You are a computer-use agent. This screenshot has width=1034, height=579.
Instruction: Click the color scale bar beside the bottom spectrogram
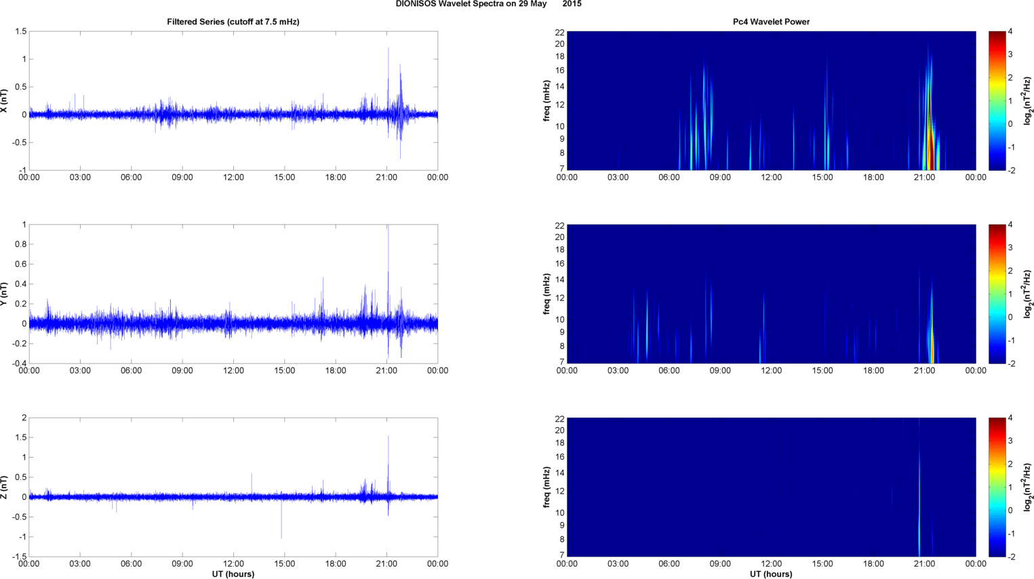point(997,487)
